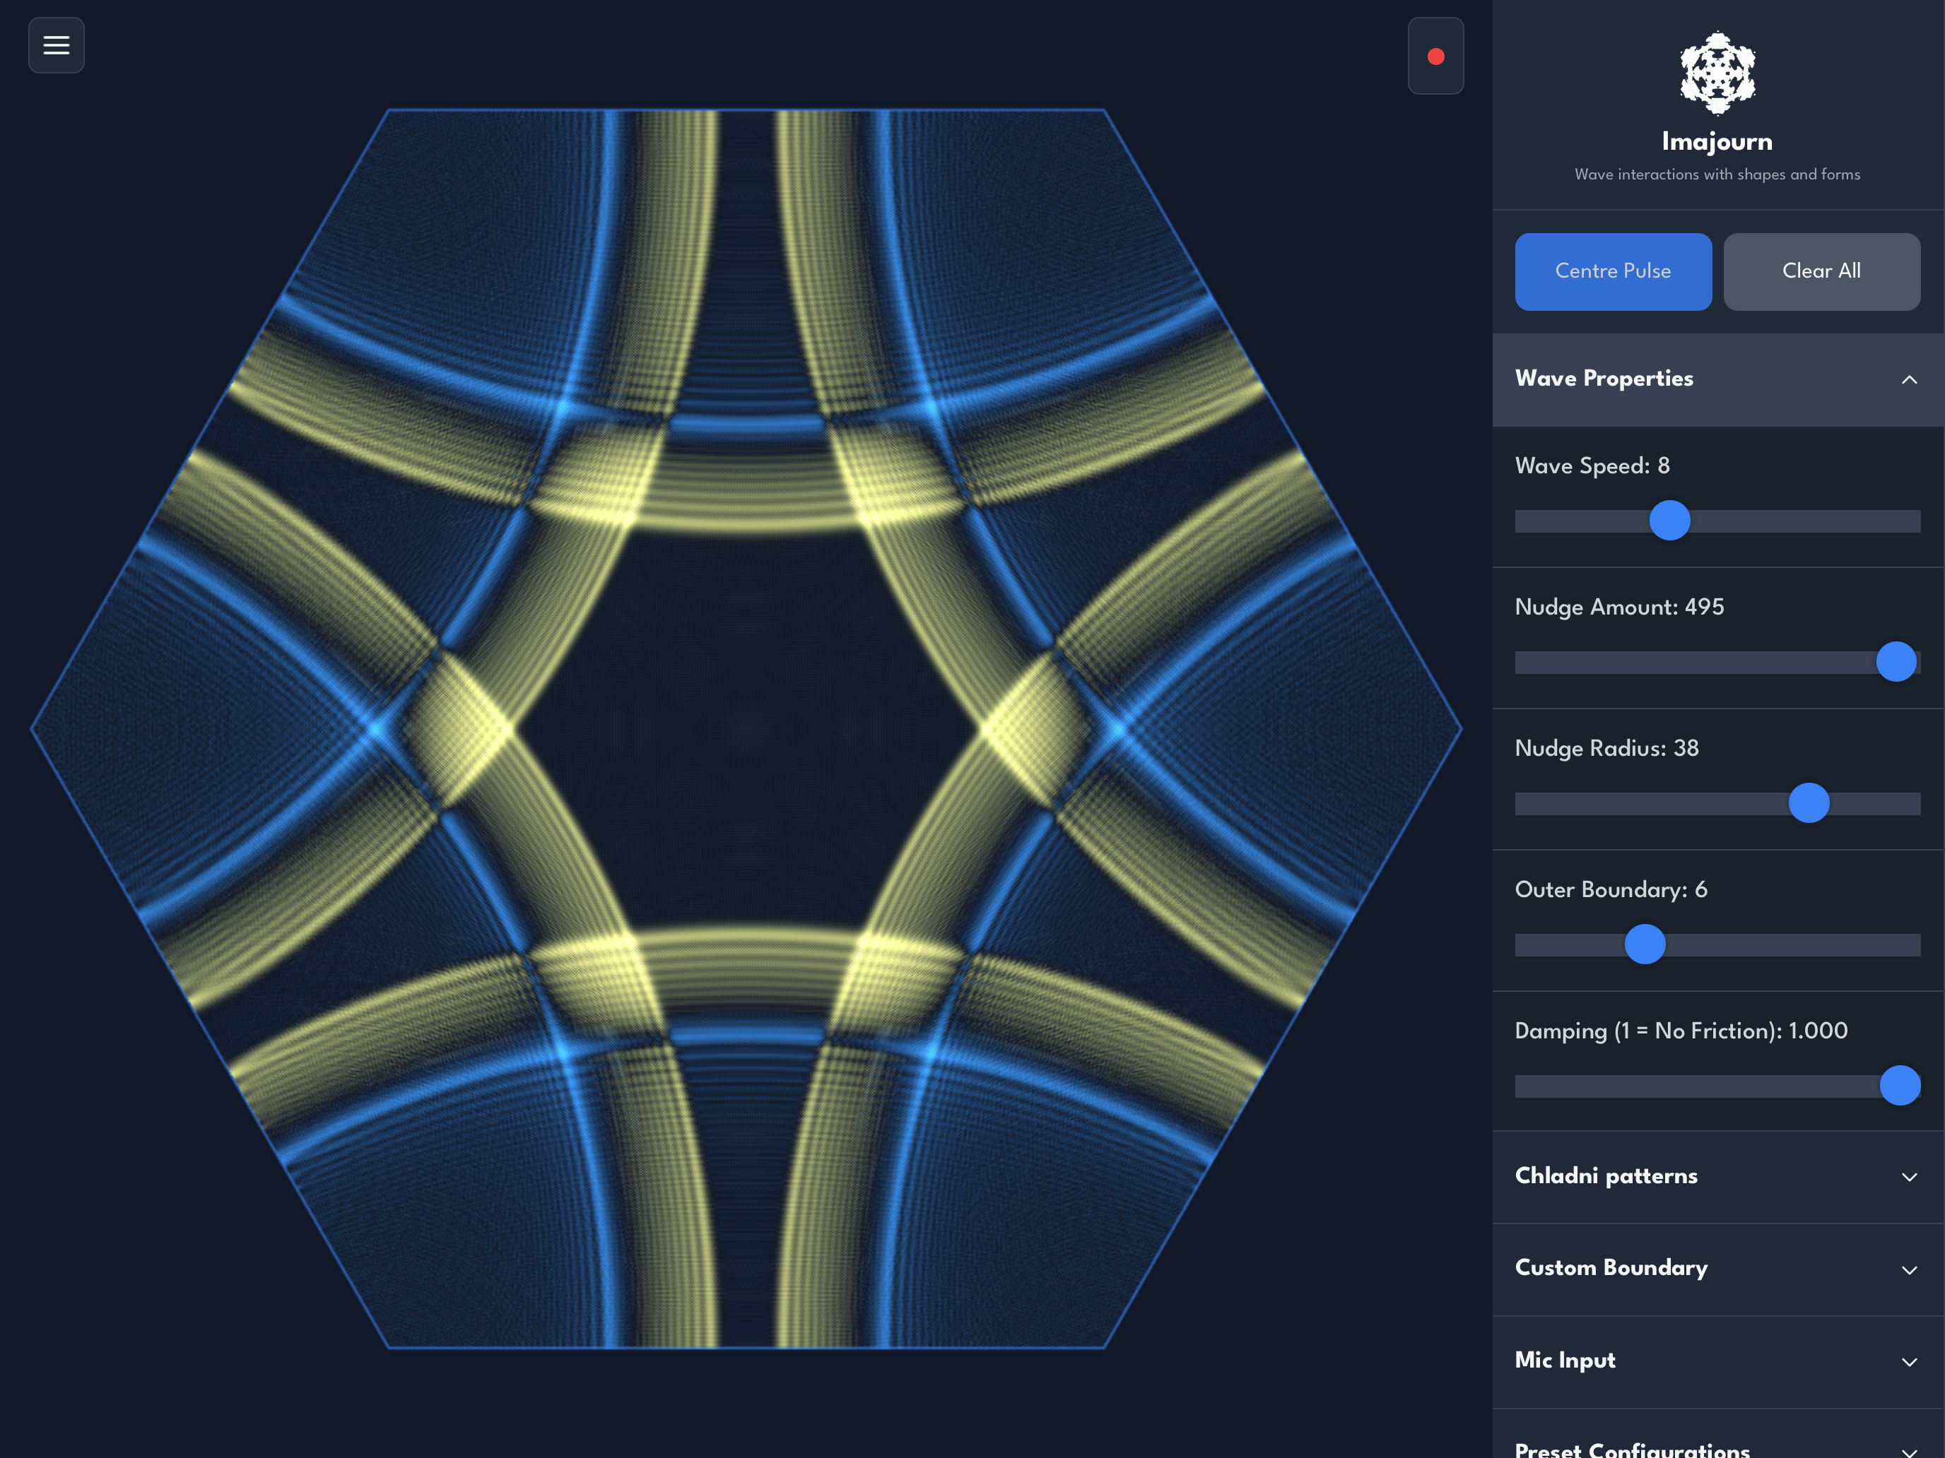Click the Outer Boundary slider handle
The image size is (1945, 1458).
click(1645, 944)
